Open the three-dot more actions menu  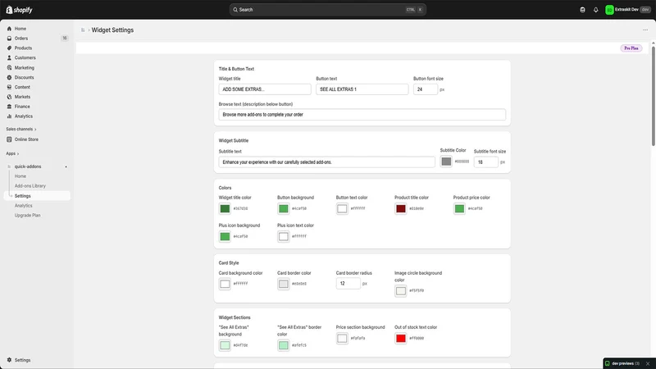click(x=645, y=30)
